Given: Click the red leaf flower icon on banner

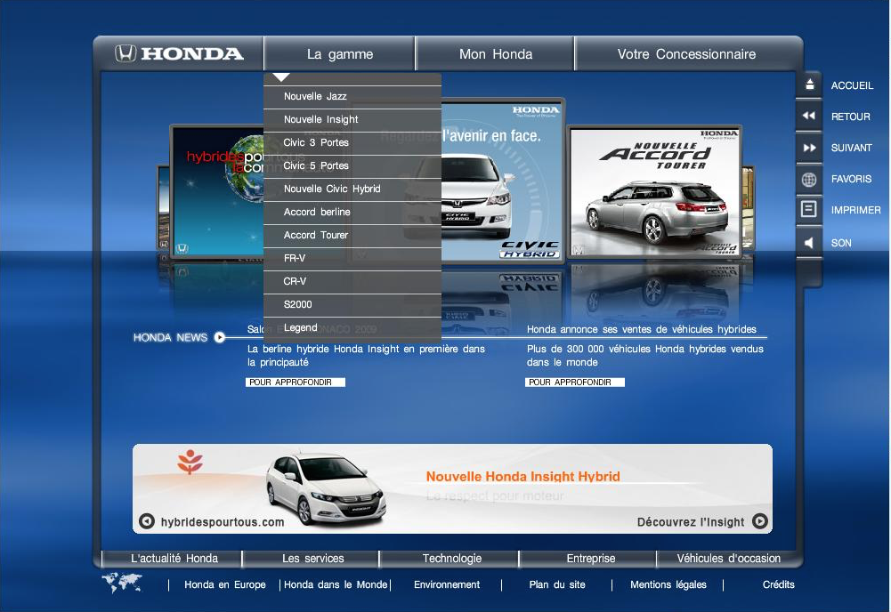Looking at the screenshot, I should [190, 462].
